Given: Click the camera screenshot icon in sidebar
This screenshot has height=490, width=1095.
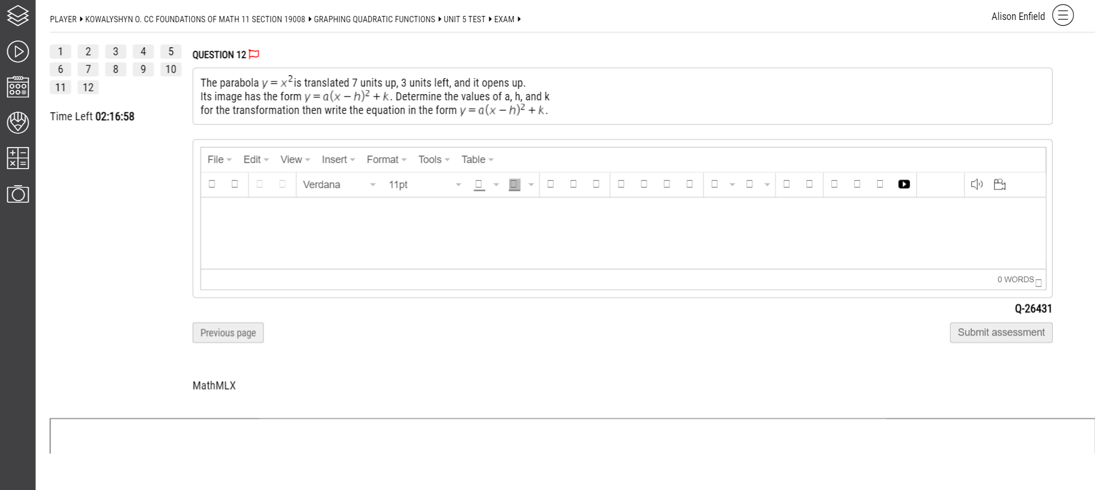Looking at the screenshot, I should coord(18,194).
